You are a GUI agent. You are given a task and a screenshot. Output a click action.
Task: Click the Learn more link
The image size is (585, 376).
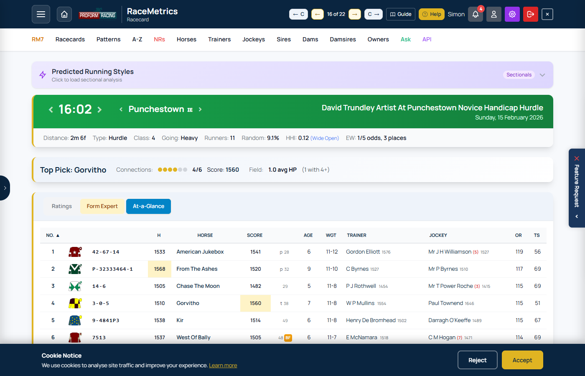[223, 365]
